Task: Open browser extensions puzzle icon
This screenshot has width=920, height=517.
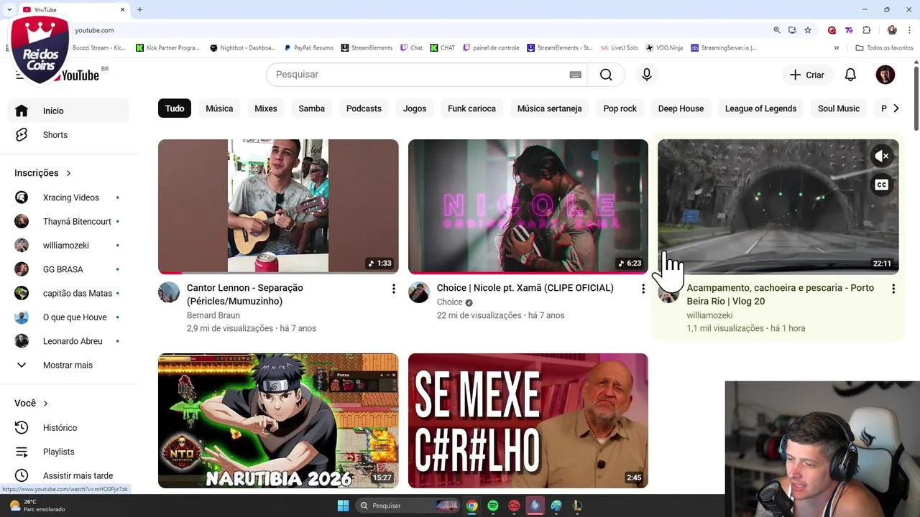Action: [866, 30]
